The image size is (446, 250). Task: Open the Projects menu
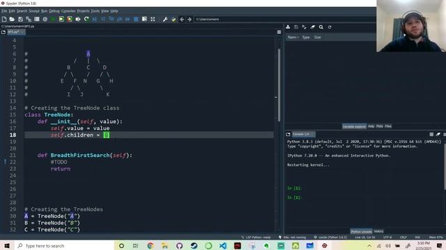point(83,11)
